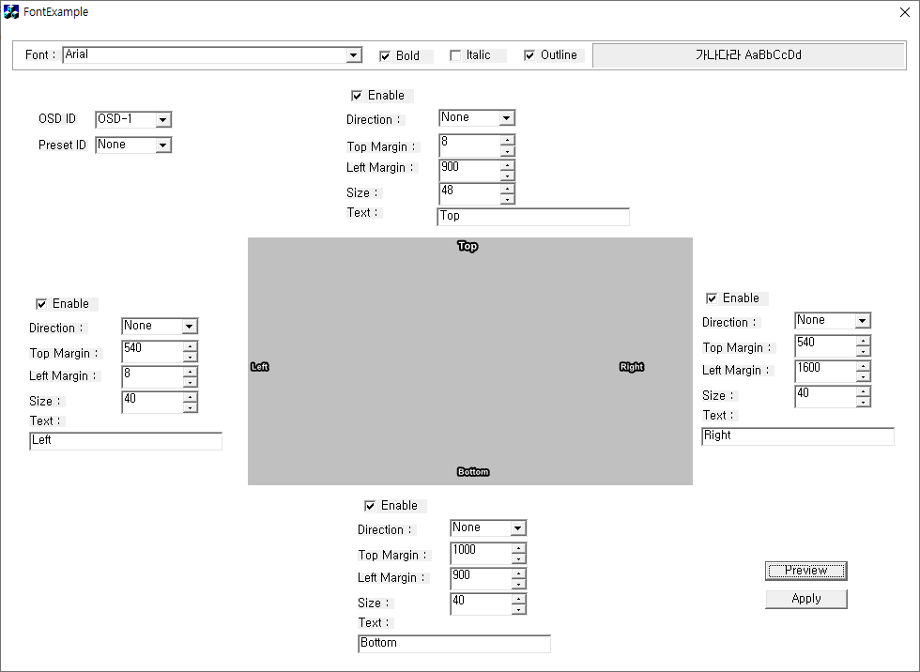
Task: Decrease bottom section Top Margin value
Action: [x=518, y=559]
